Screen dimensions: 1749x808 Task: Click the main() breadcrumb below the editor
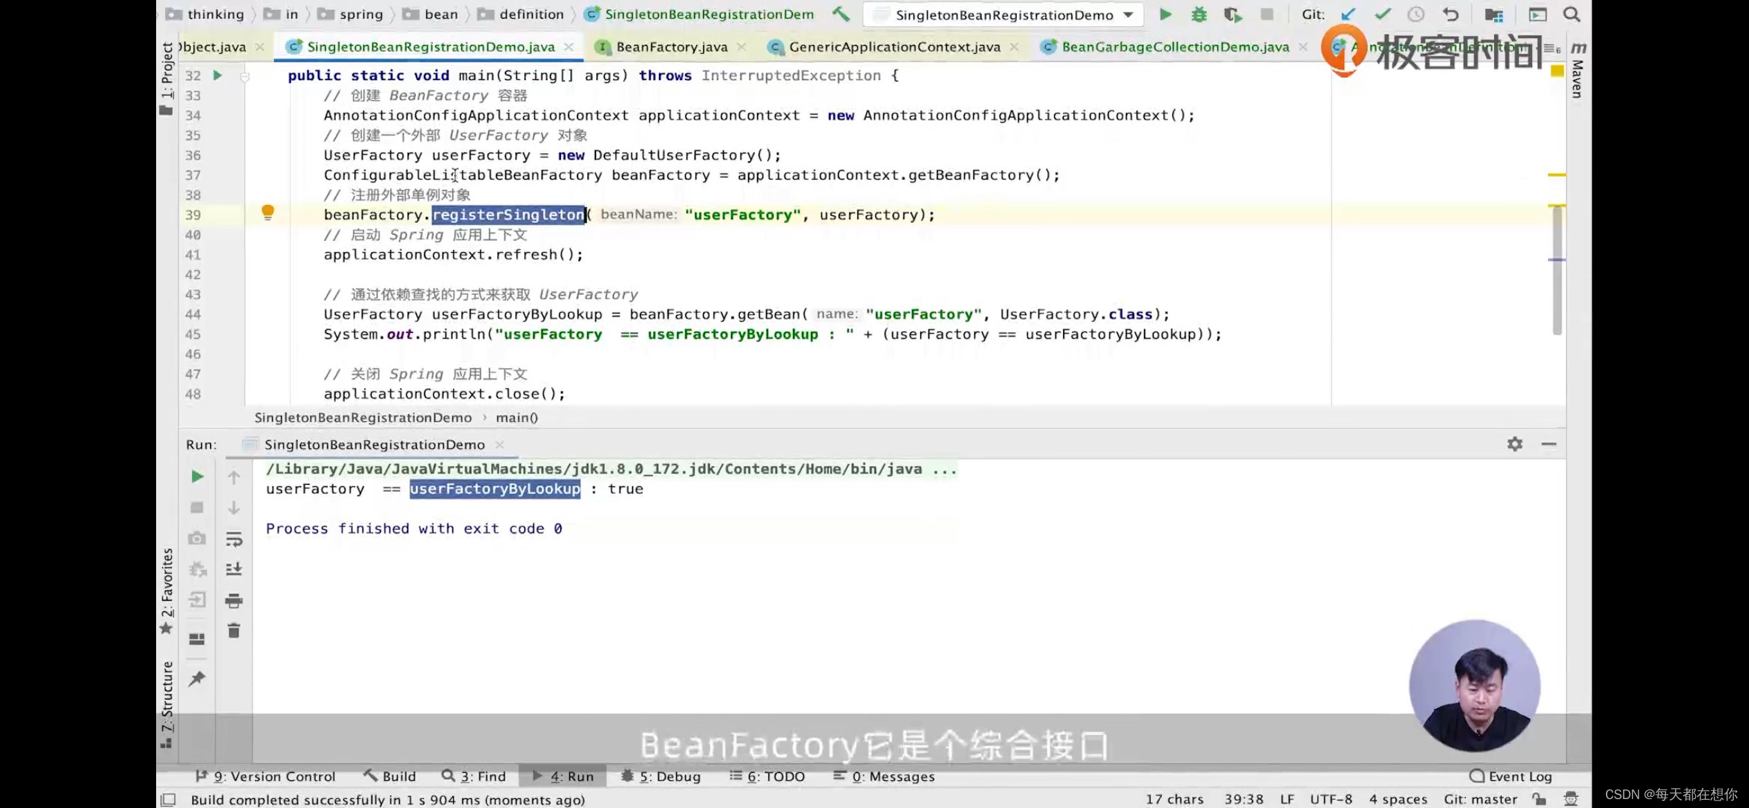tap(517, 417)
